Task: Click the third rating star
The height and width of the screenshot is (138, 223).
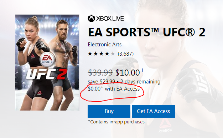Action: pos(101,54)
